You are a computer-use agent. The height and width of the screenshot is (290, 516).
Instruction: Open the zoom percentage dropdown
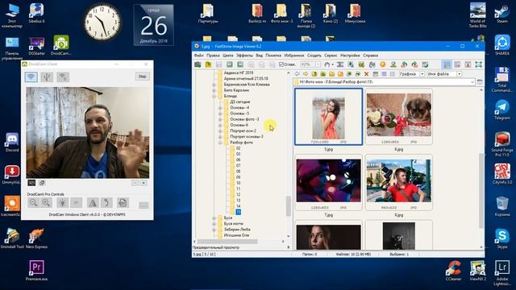tap(318, 64)
